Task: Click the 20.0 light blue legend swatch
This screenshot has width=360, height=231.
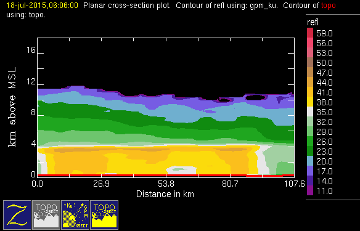Action: click(x=310, y=161)
